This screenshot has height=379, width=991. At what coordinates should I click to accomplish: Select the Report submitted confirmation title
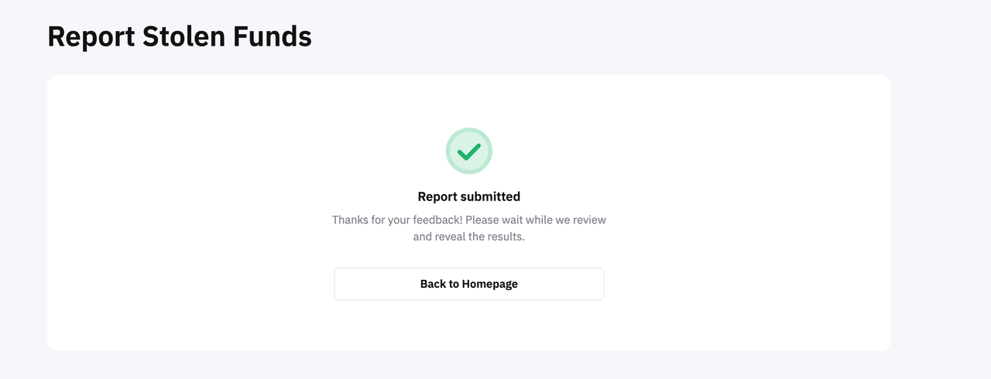point(468,196)
